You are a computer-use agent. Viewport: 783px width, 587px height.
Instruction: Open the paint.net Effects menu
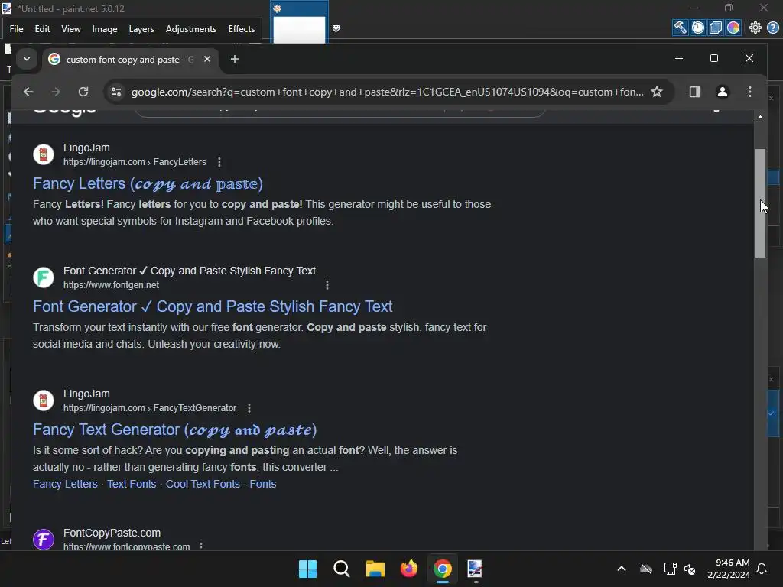tap(241, 29)
